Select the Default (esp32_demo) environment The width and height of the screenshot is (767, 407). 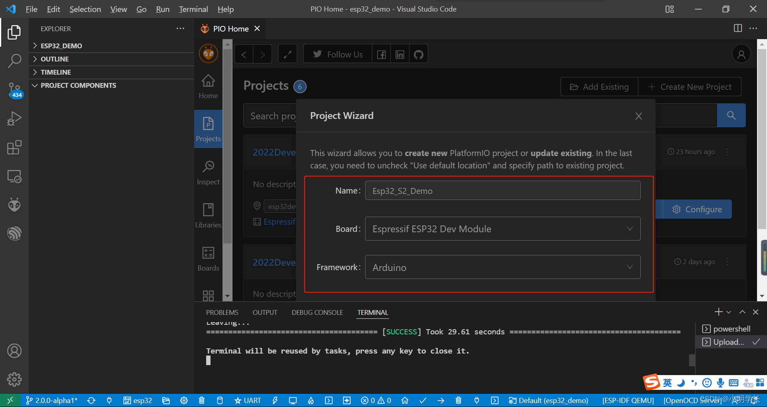[548, 401]
